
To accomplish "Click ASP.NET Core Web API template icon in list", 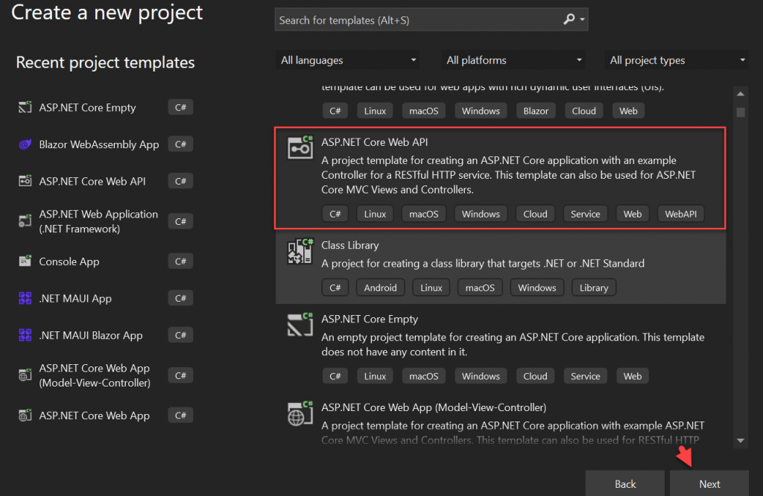I will (x=300, y=147).
